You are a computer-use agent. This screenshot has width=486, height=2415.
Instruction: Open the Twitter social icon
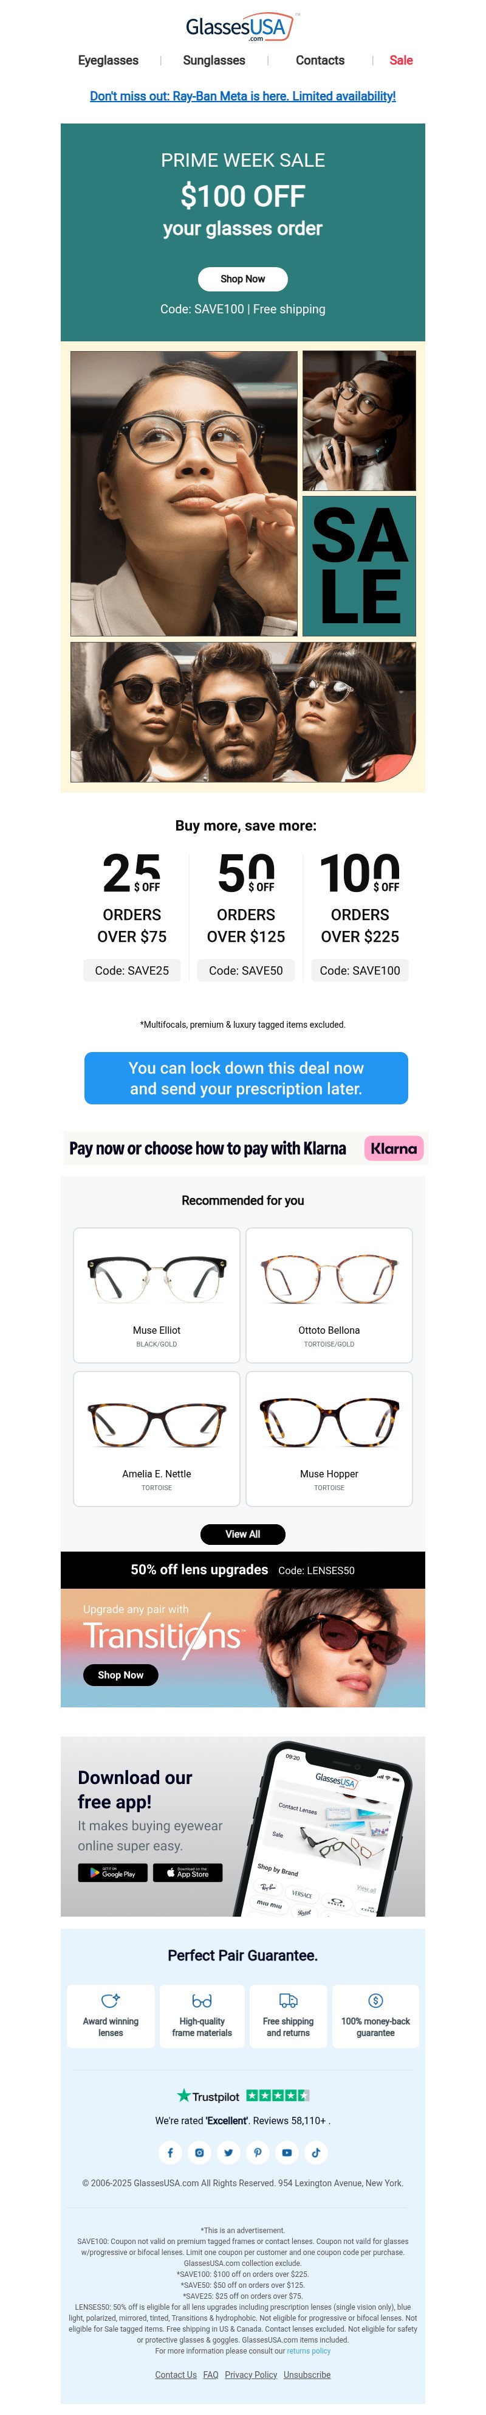click(228, 2153)
